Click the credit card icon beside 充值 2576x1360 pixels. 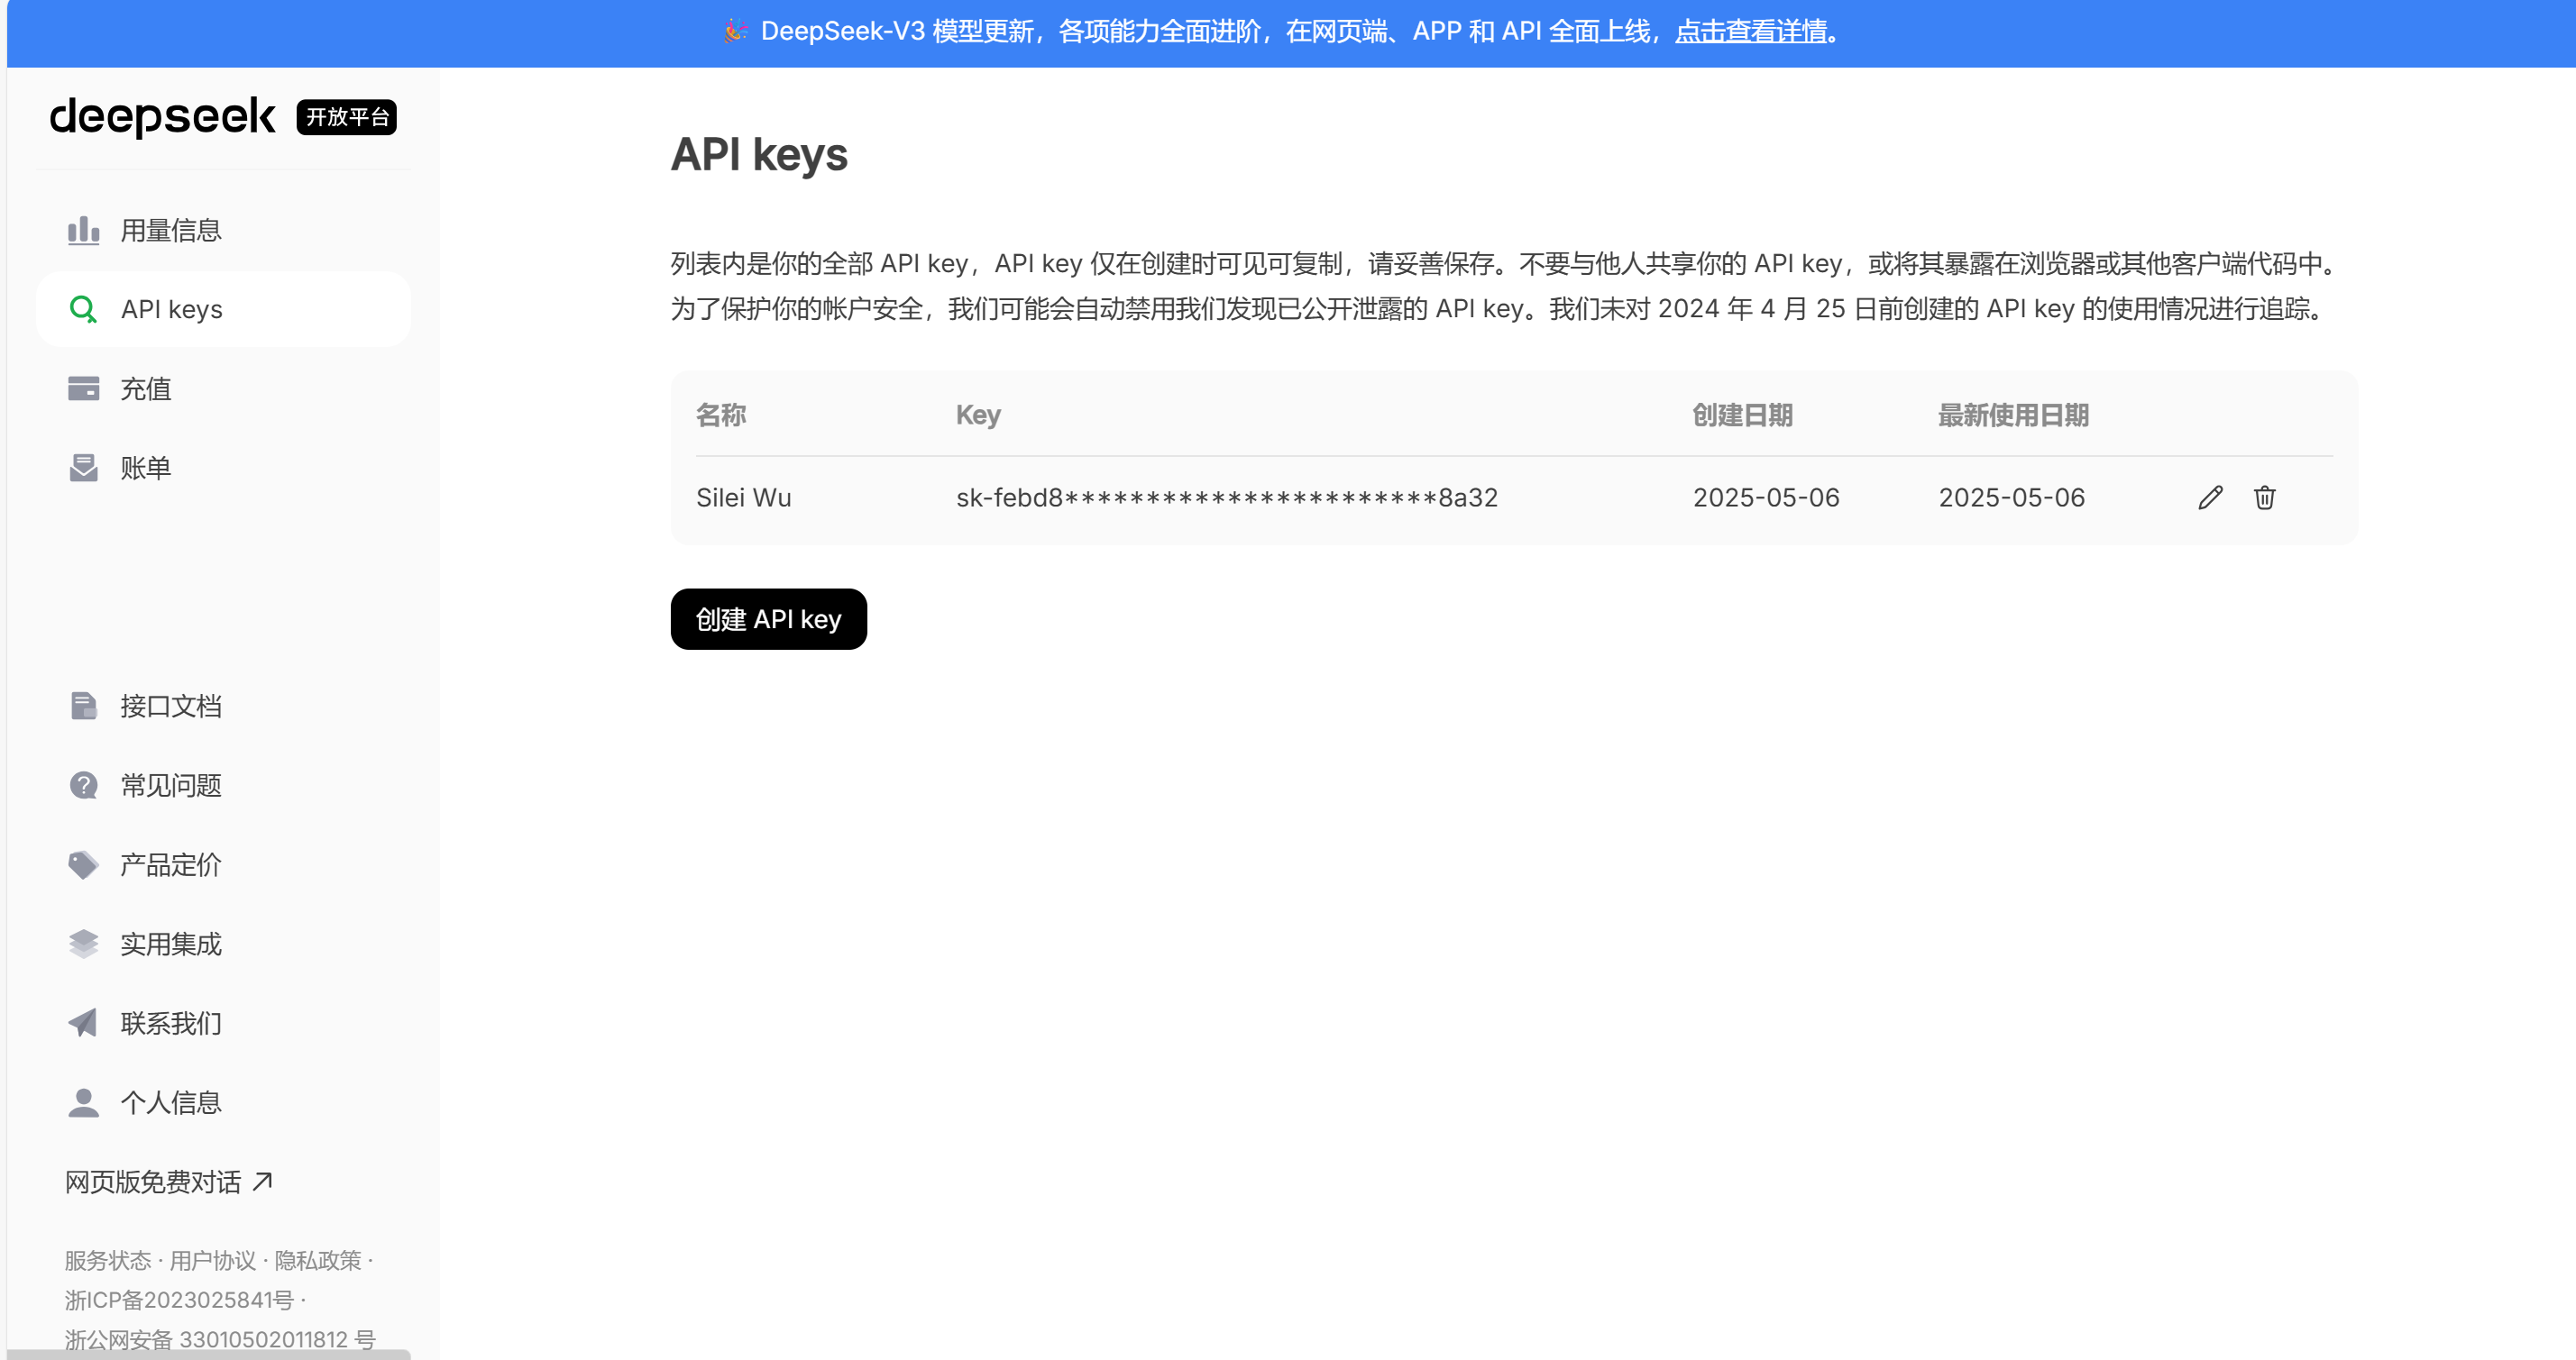point(83,388)
